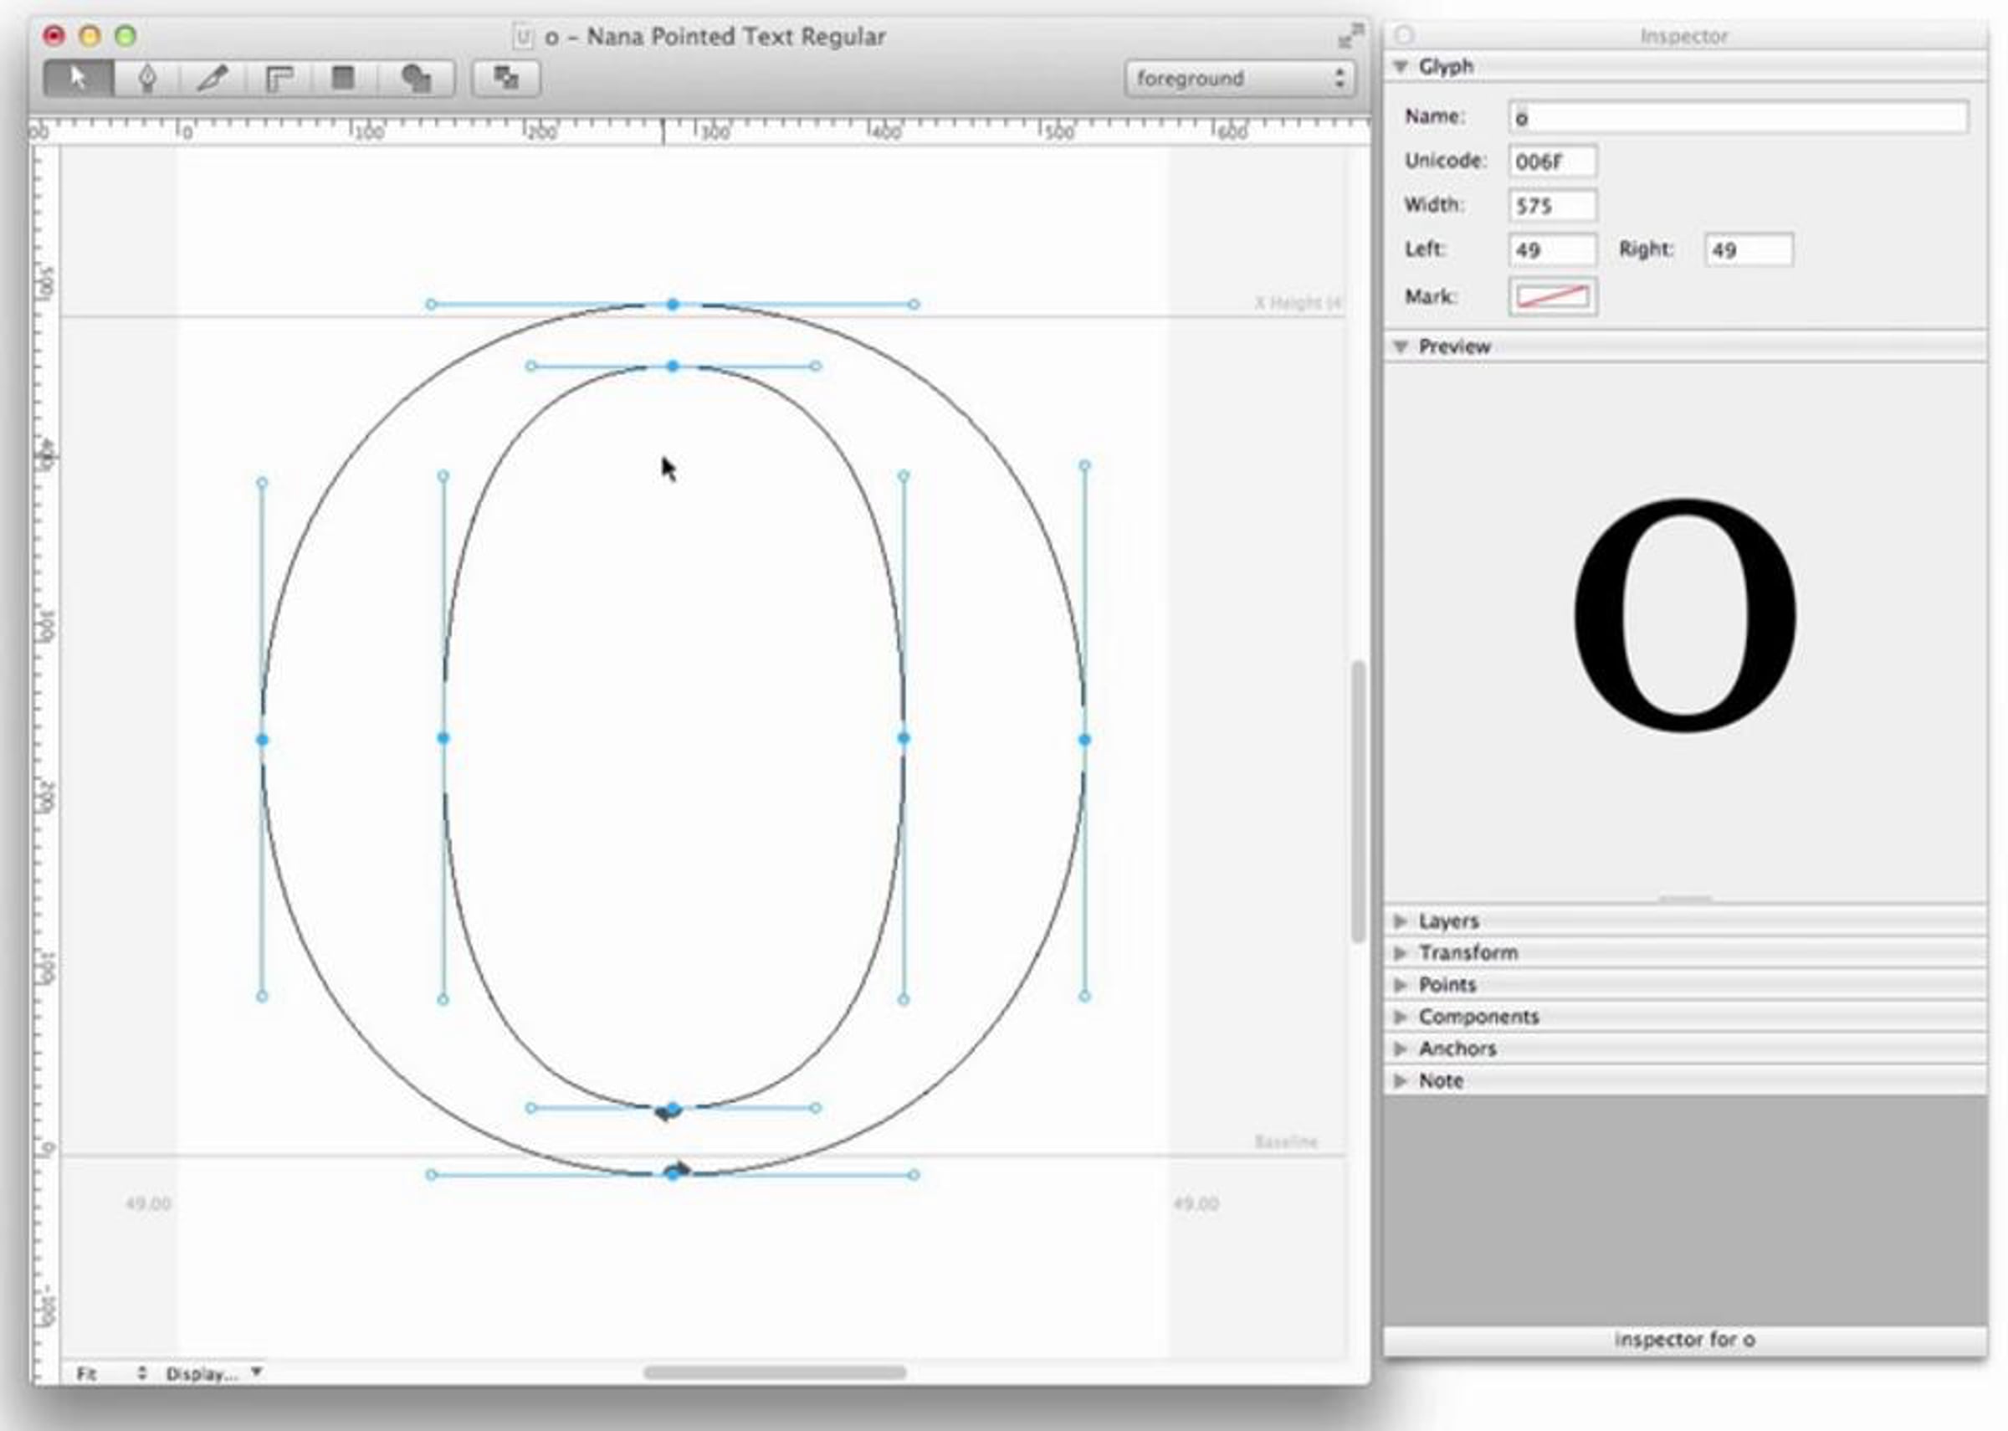The image size is (2008, 1431).
Task: Select the oval and shapes tool
Action: point(416,79)
